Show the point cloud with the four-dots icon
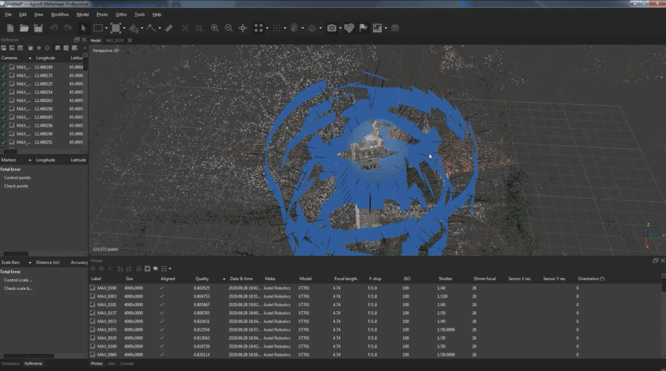 [x=258, y=28]
